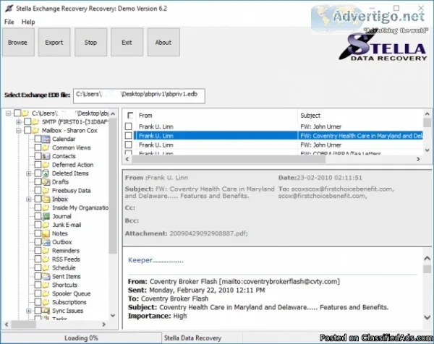This screenshot has width=434, height=344.
Task: Click down arrow of message body scrollbar
Action: [427, 317]
